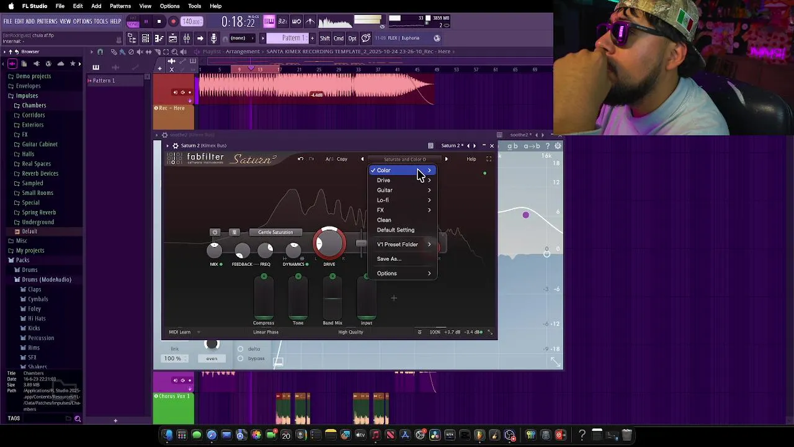Click the even button in soothe2
The image size is (794, 447).
coord(212,358)
